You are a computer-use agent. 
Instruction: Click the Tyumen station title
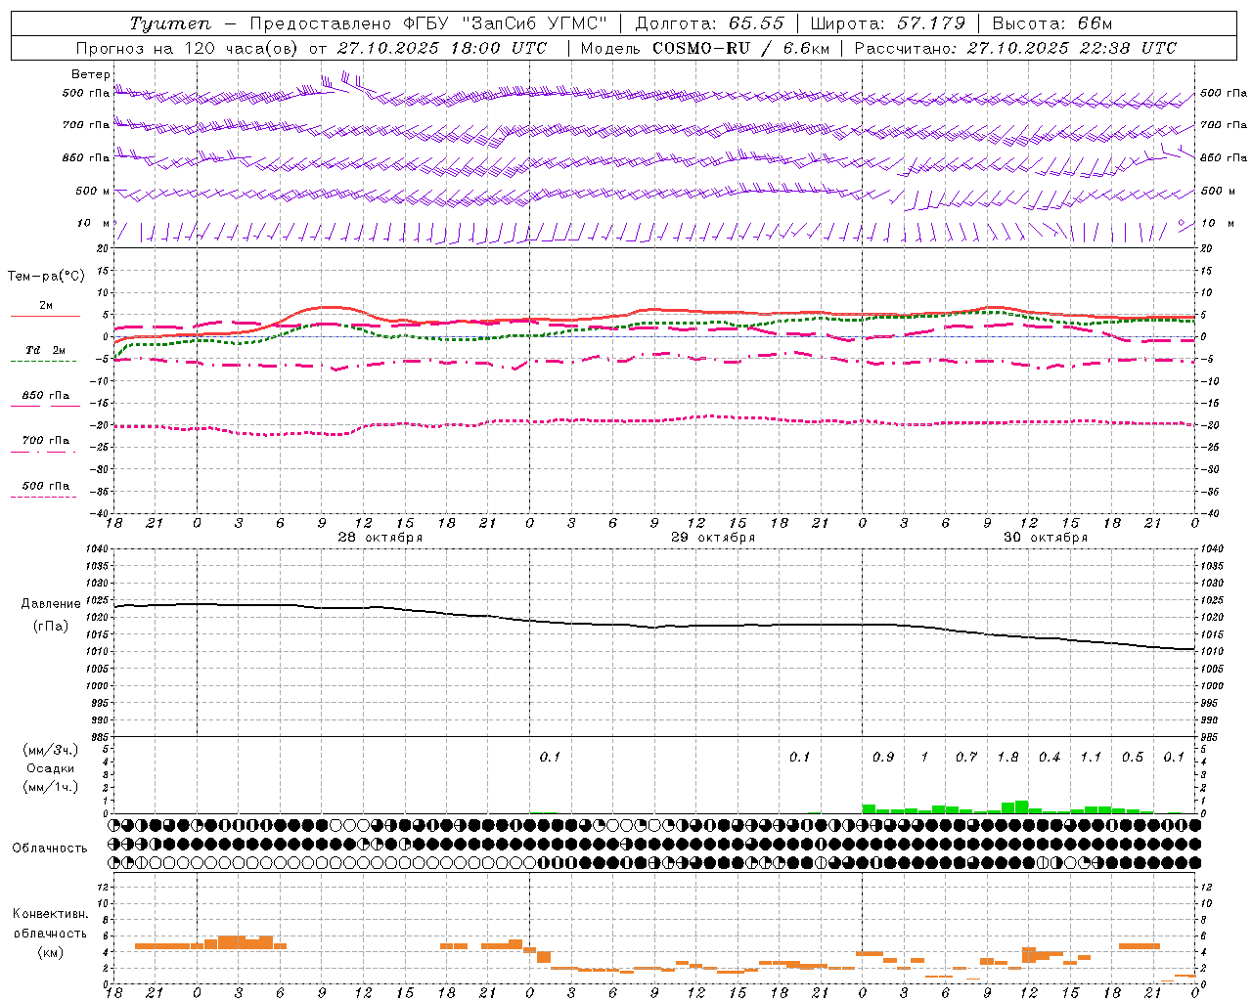coord(172,23)
